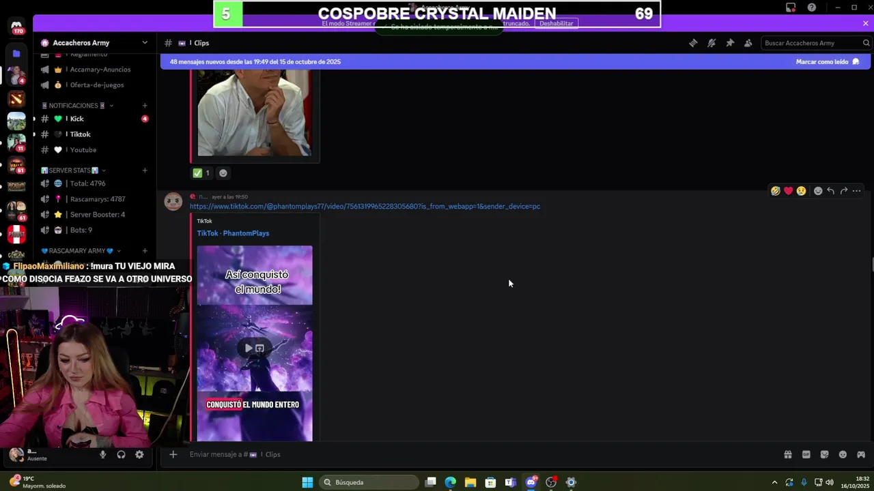Forward the TikTok message
The height and width of the screenshot is (491, 874).
point(843,191)
